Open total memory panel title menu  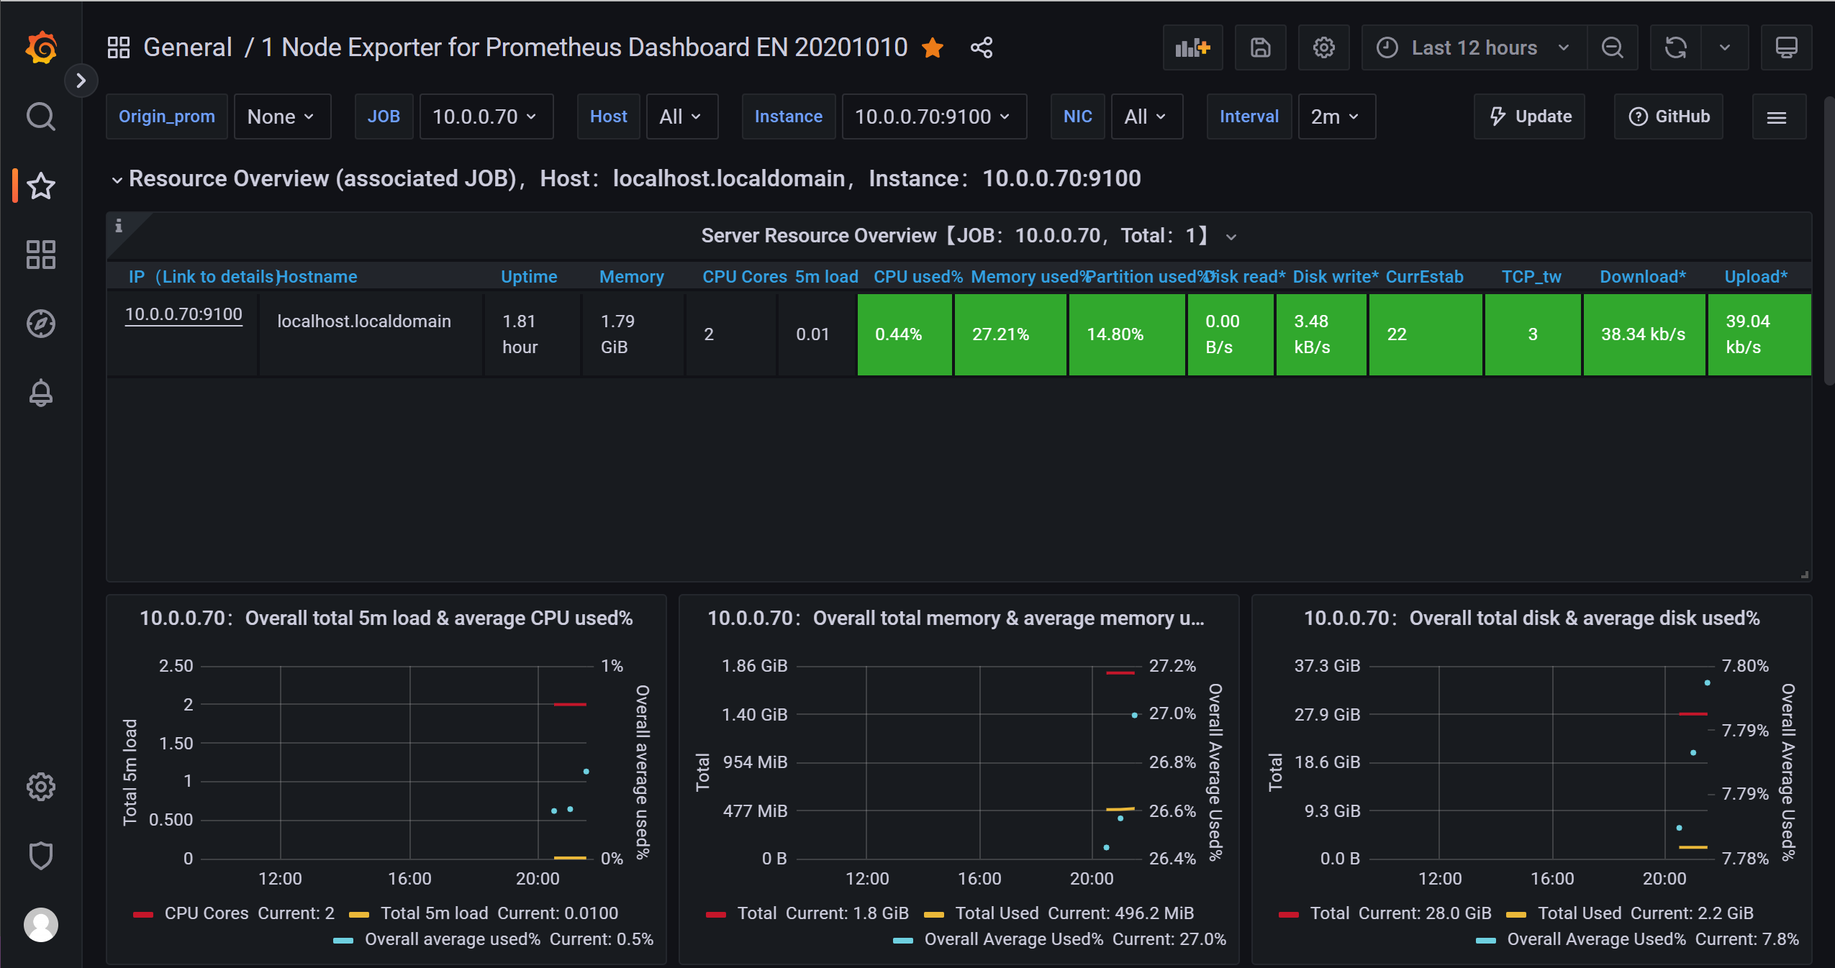[956, 618]
